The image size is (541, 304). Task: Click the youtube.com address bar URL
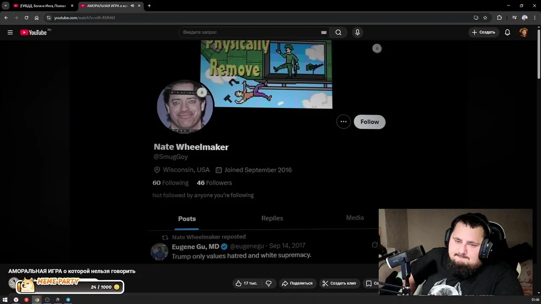click(x=85, y=18)
